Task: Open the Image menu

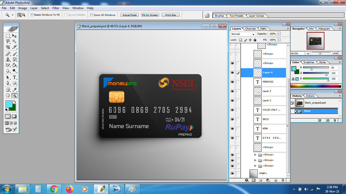Action: 23,8
